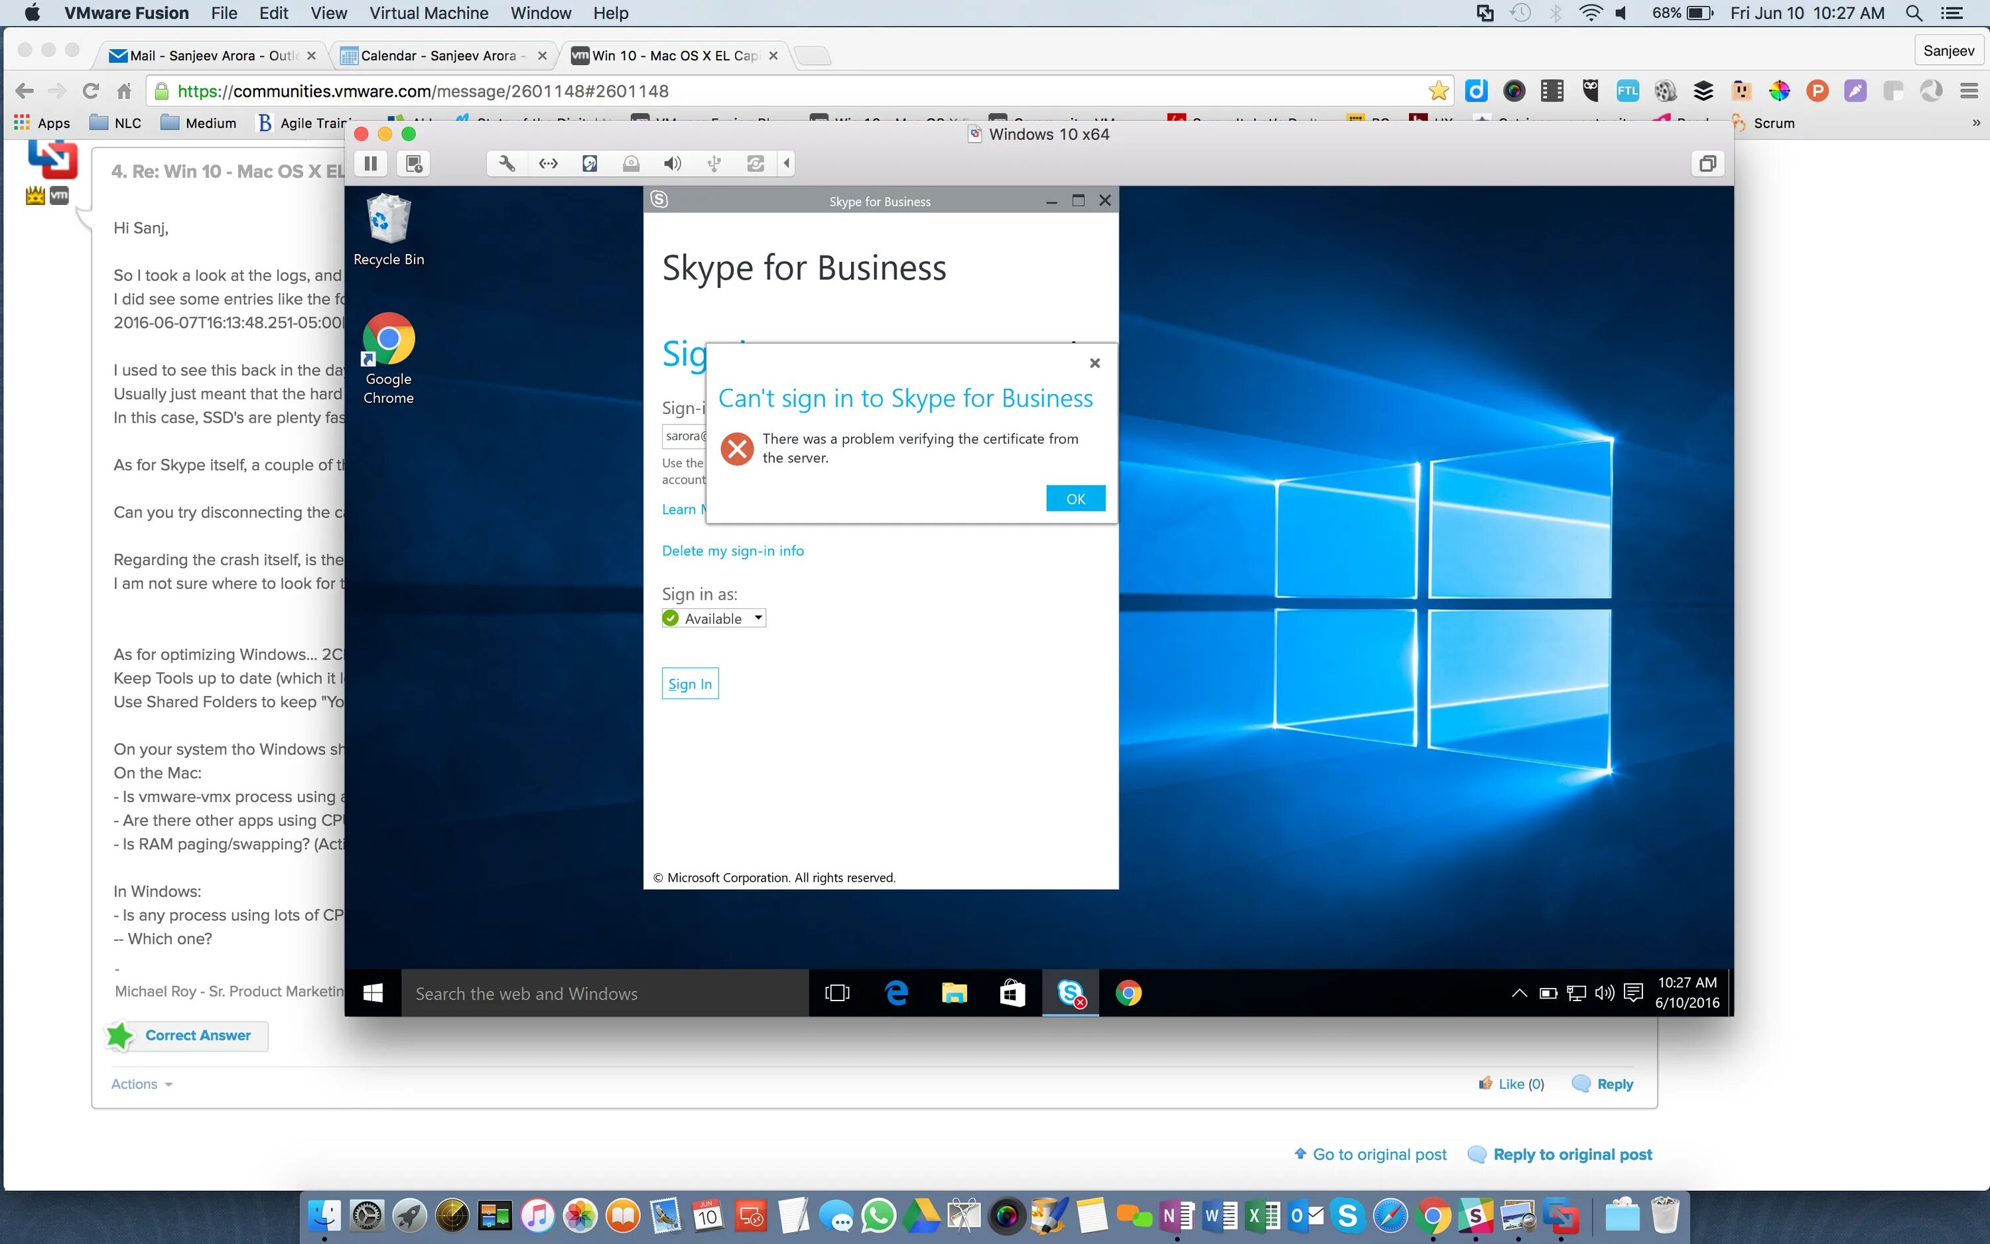
Task: Open Google Chrome shortcut on Windows desktop
Action: coord(389,359)
